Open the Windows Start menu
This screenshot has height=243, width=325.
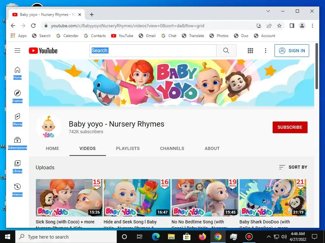click(8, 237)
